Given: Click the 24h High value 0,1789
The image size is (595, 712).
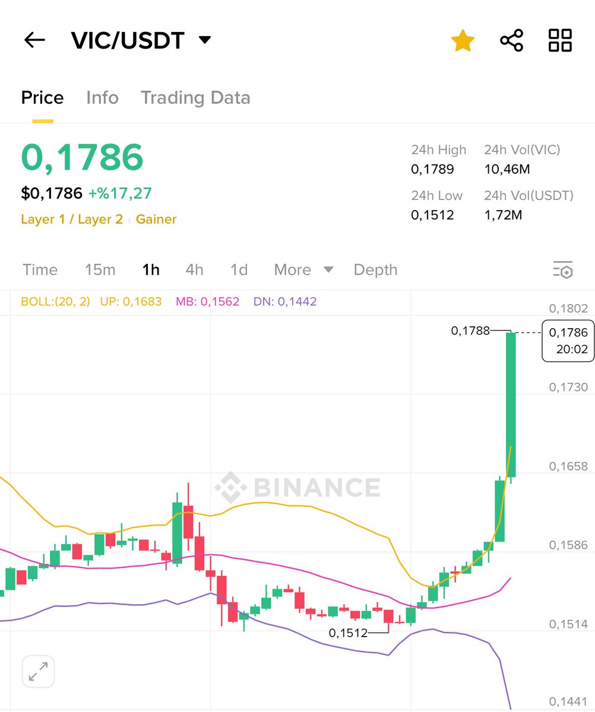Looking at the screenshot, I should pyautogui.click(x=432, y=170).
